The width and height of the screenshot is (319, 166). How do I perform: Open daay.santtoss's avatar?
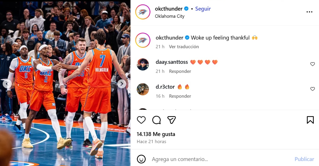[143, 64]
